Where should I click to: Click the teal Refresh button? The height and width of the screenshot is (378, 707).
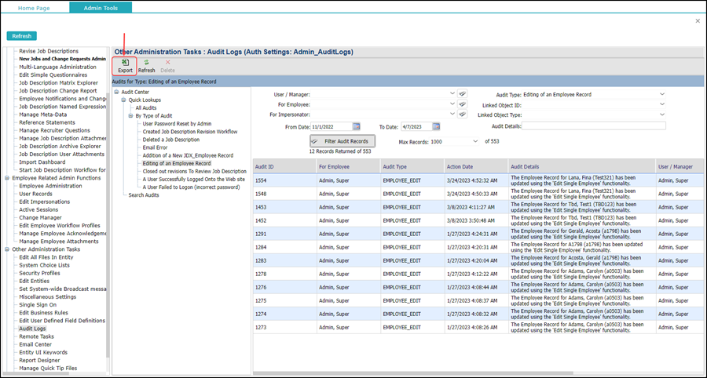click(x=22, y=36)
